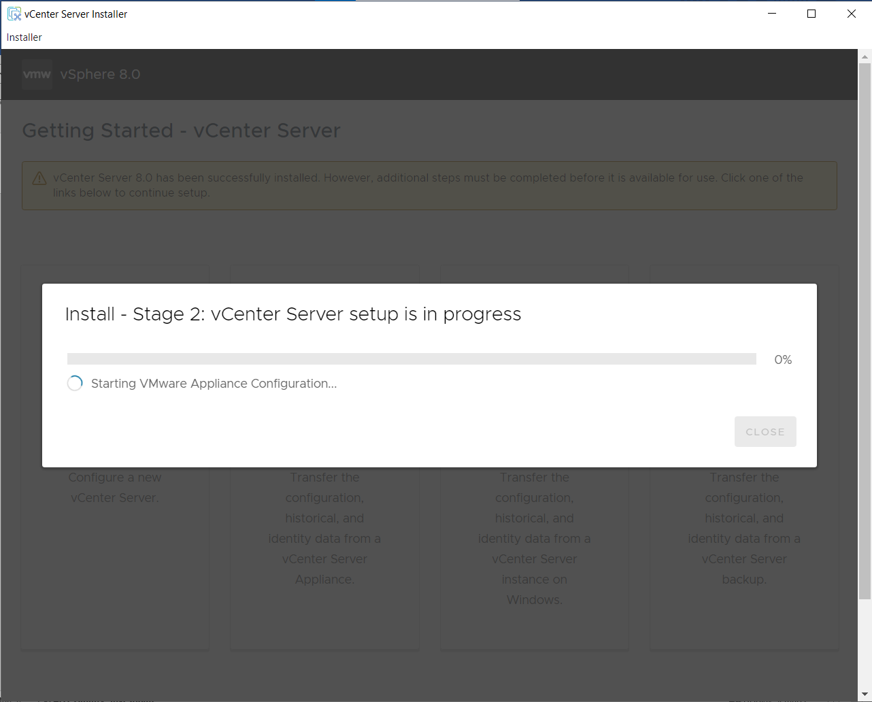Open the Installer menu

pos(24,37)
